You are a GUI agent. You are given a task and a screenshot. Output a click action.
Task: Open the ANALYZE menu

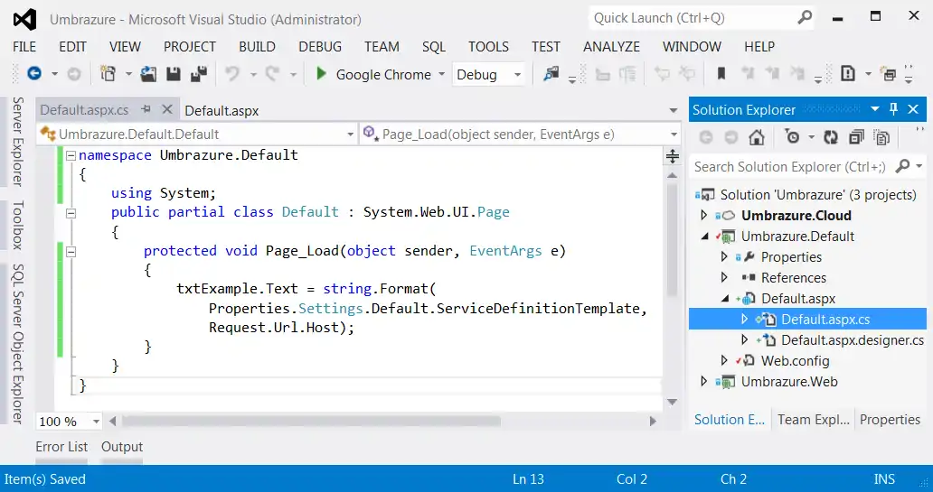tap(612, 46)
